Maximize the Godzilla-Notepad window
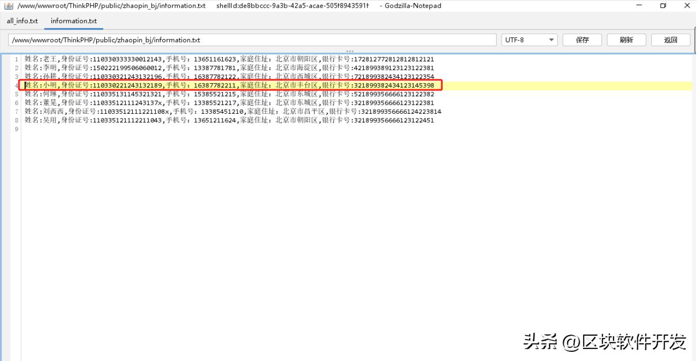This screenshot has width=697, height=361. (x=663, y=6)
